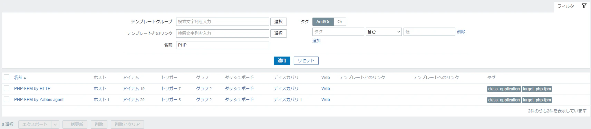Select the Or tag mode
Image resolution: width=591 pixels, height=129 pixels.
click(340, 22)
